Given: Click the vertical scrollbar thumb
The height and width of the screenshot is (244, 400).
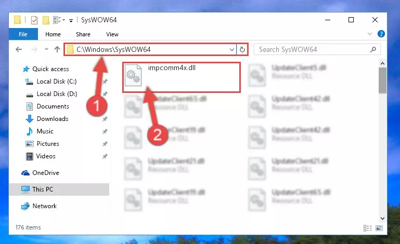Looking at the screenshot, I should [x=382, y=80].
